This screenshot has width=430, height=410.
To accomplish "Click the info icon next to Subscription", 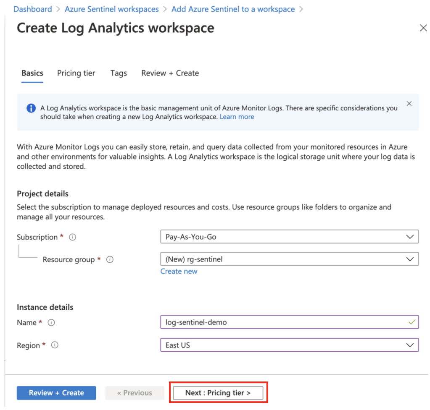I will click(72, 237).
